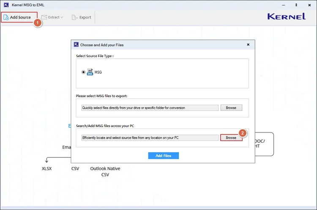The width and height of the screenshot is (317, 210).
Task: Click the MSG file type icon
Action: [90, 72]
